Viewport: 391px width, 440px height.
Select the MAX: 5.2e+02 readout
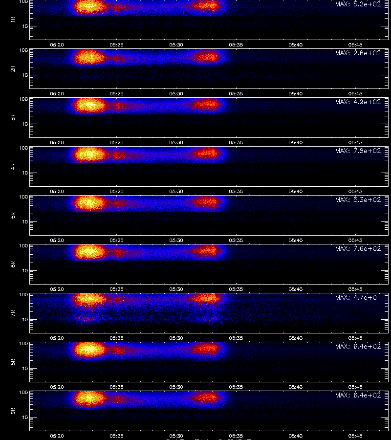tap(358, 4)
